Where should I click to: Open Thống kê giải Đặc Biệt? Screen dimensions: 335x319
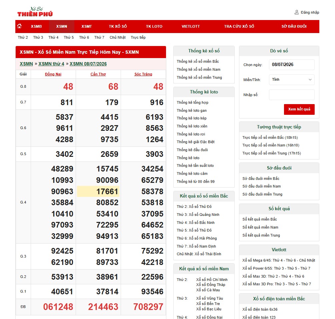[x=195, y=142]
